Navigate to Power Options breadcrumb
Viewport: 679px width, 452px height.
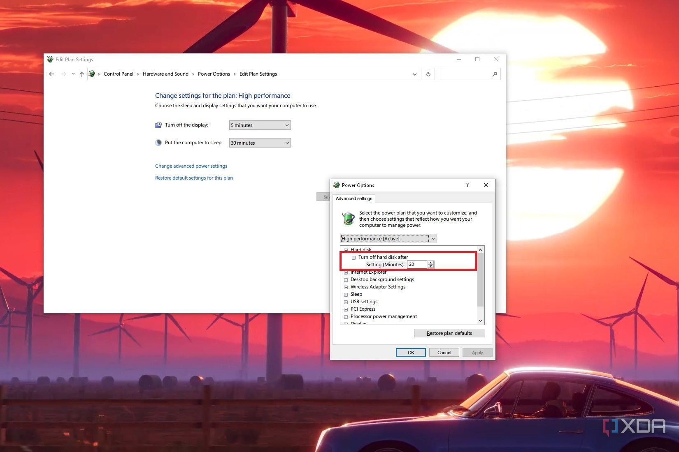point(214,74)
